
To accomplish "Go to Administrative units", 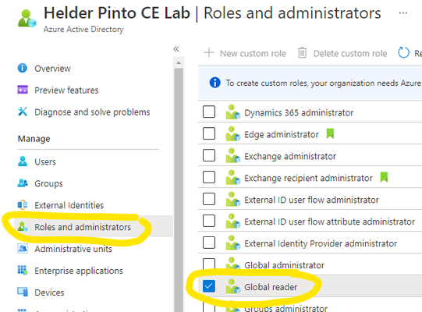I will [73, 249].
